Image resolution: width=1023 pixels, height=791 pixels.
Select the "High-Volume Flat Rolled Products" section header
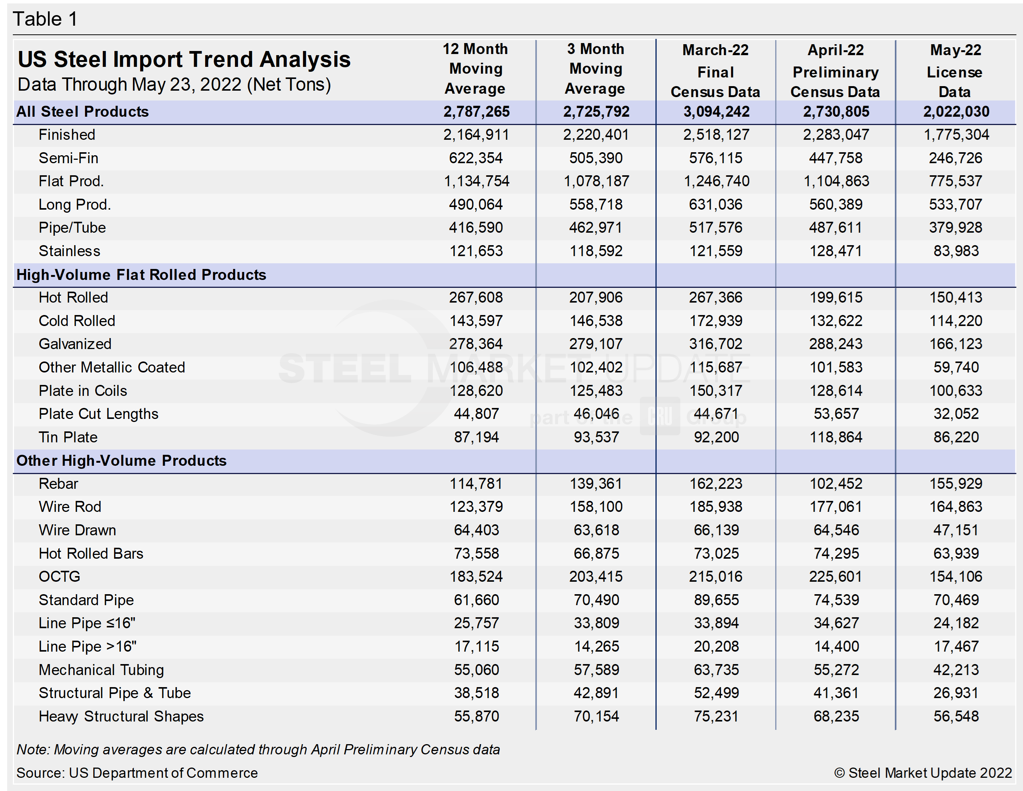[141, 275]
